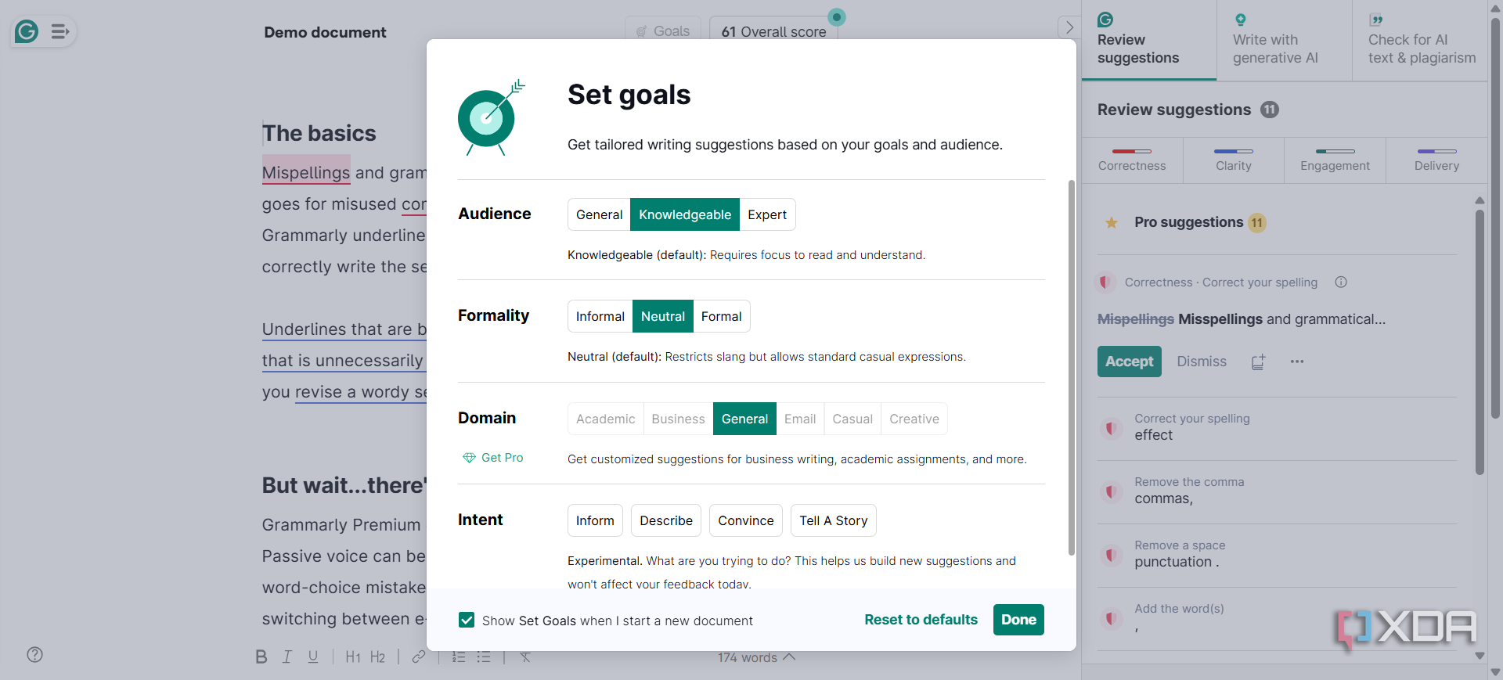Screen dimensions: 1503x680
Task: Set Formality to Informal
Action: (600, 316)
